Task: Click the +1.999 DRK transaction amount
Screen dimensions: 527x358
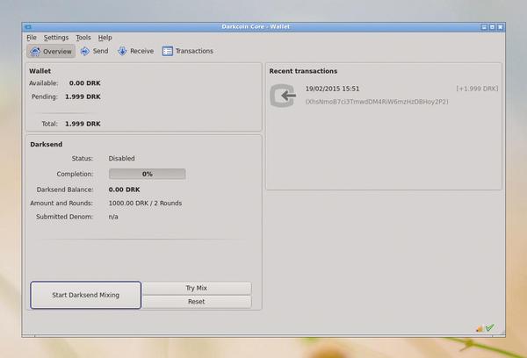Action: click(x=477, y=89)
